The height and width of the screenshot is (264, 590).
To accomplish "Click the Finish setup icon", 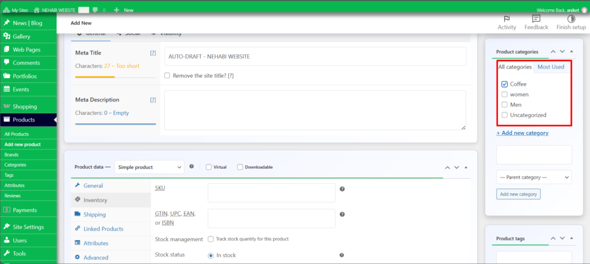I will [571, 19].
